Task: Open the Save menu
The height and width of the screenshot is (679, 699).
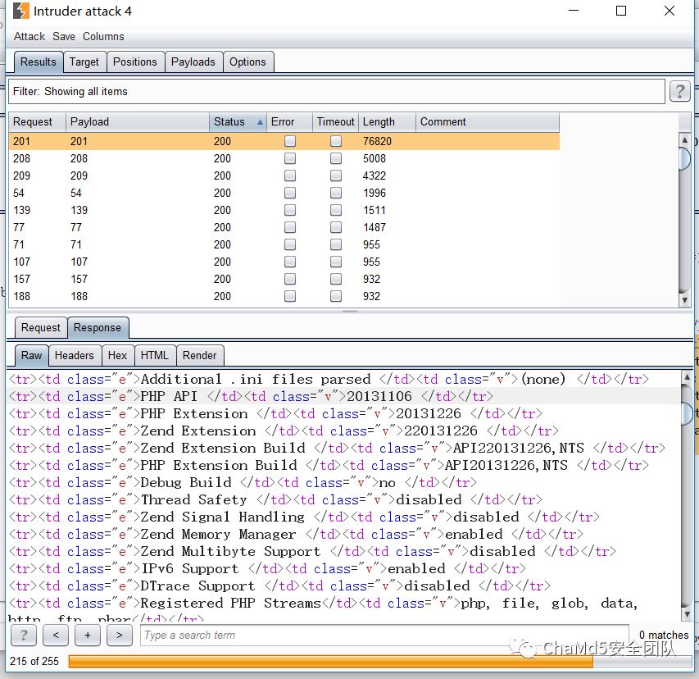Action: (x=64, y=37)
